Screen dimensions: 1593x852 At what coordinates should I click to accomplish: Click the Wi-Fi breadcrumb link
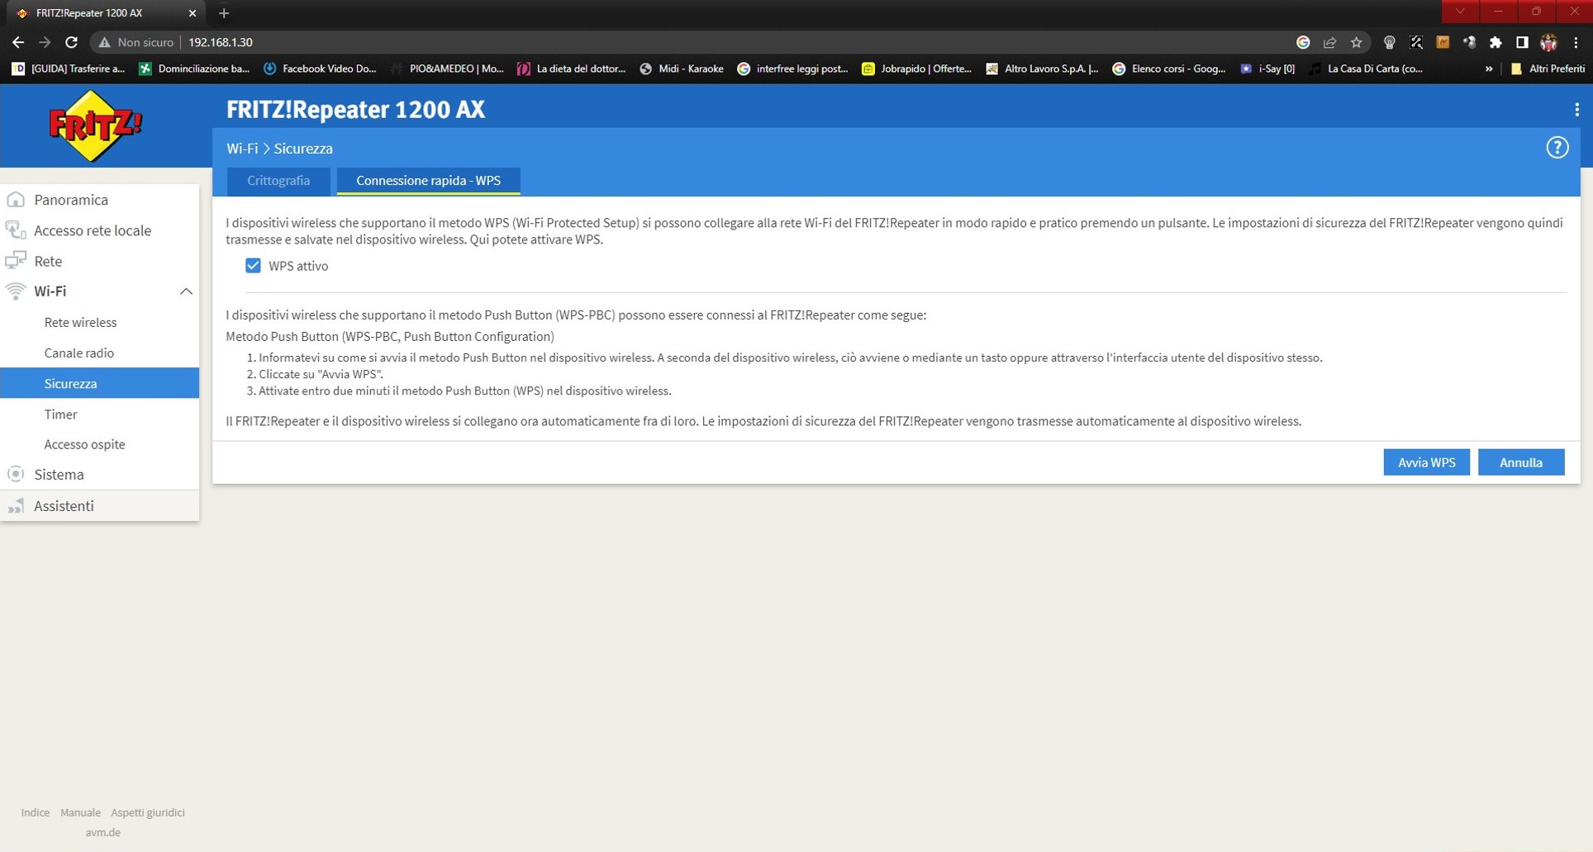242,149
